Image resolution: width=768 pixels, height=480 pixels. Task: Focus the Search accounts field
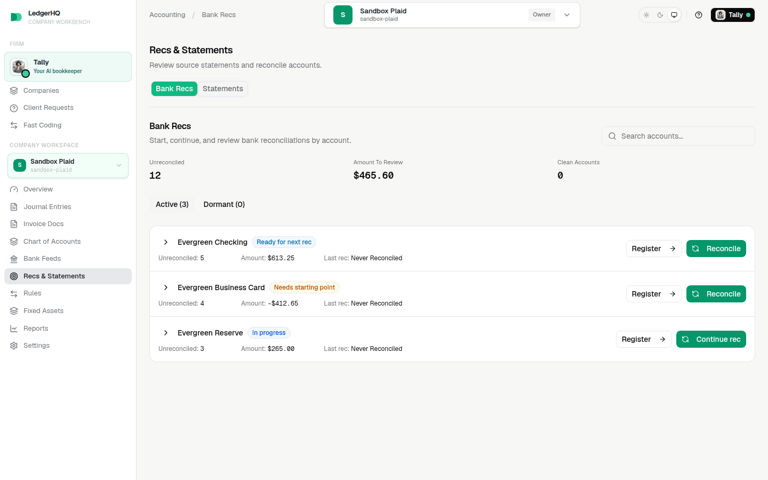(678, 136)
